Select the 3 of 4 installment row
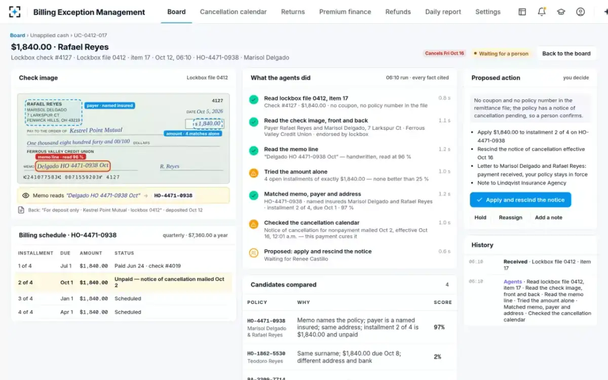608x380 pixels. tap(123, 298)
